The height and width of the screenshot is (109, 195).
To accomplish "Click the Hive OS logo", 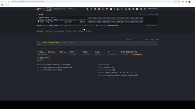I will [41, 9].
